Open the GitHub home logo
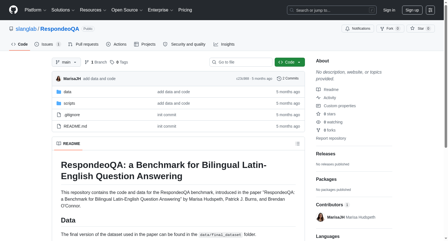 [x=13, y=10]
